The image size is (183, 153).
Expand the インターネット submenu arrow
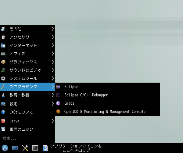tap(53, 45)
